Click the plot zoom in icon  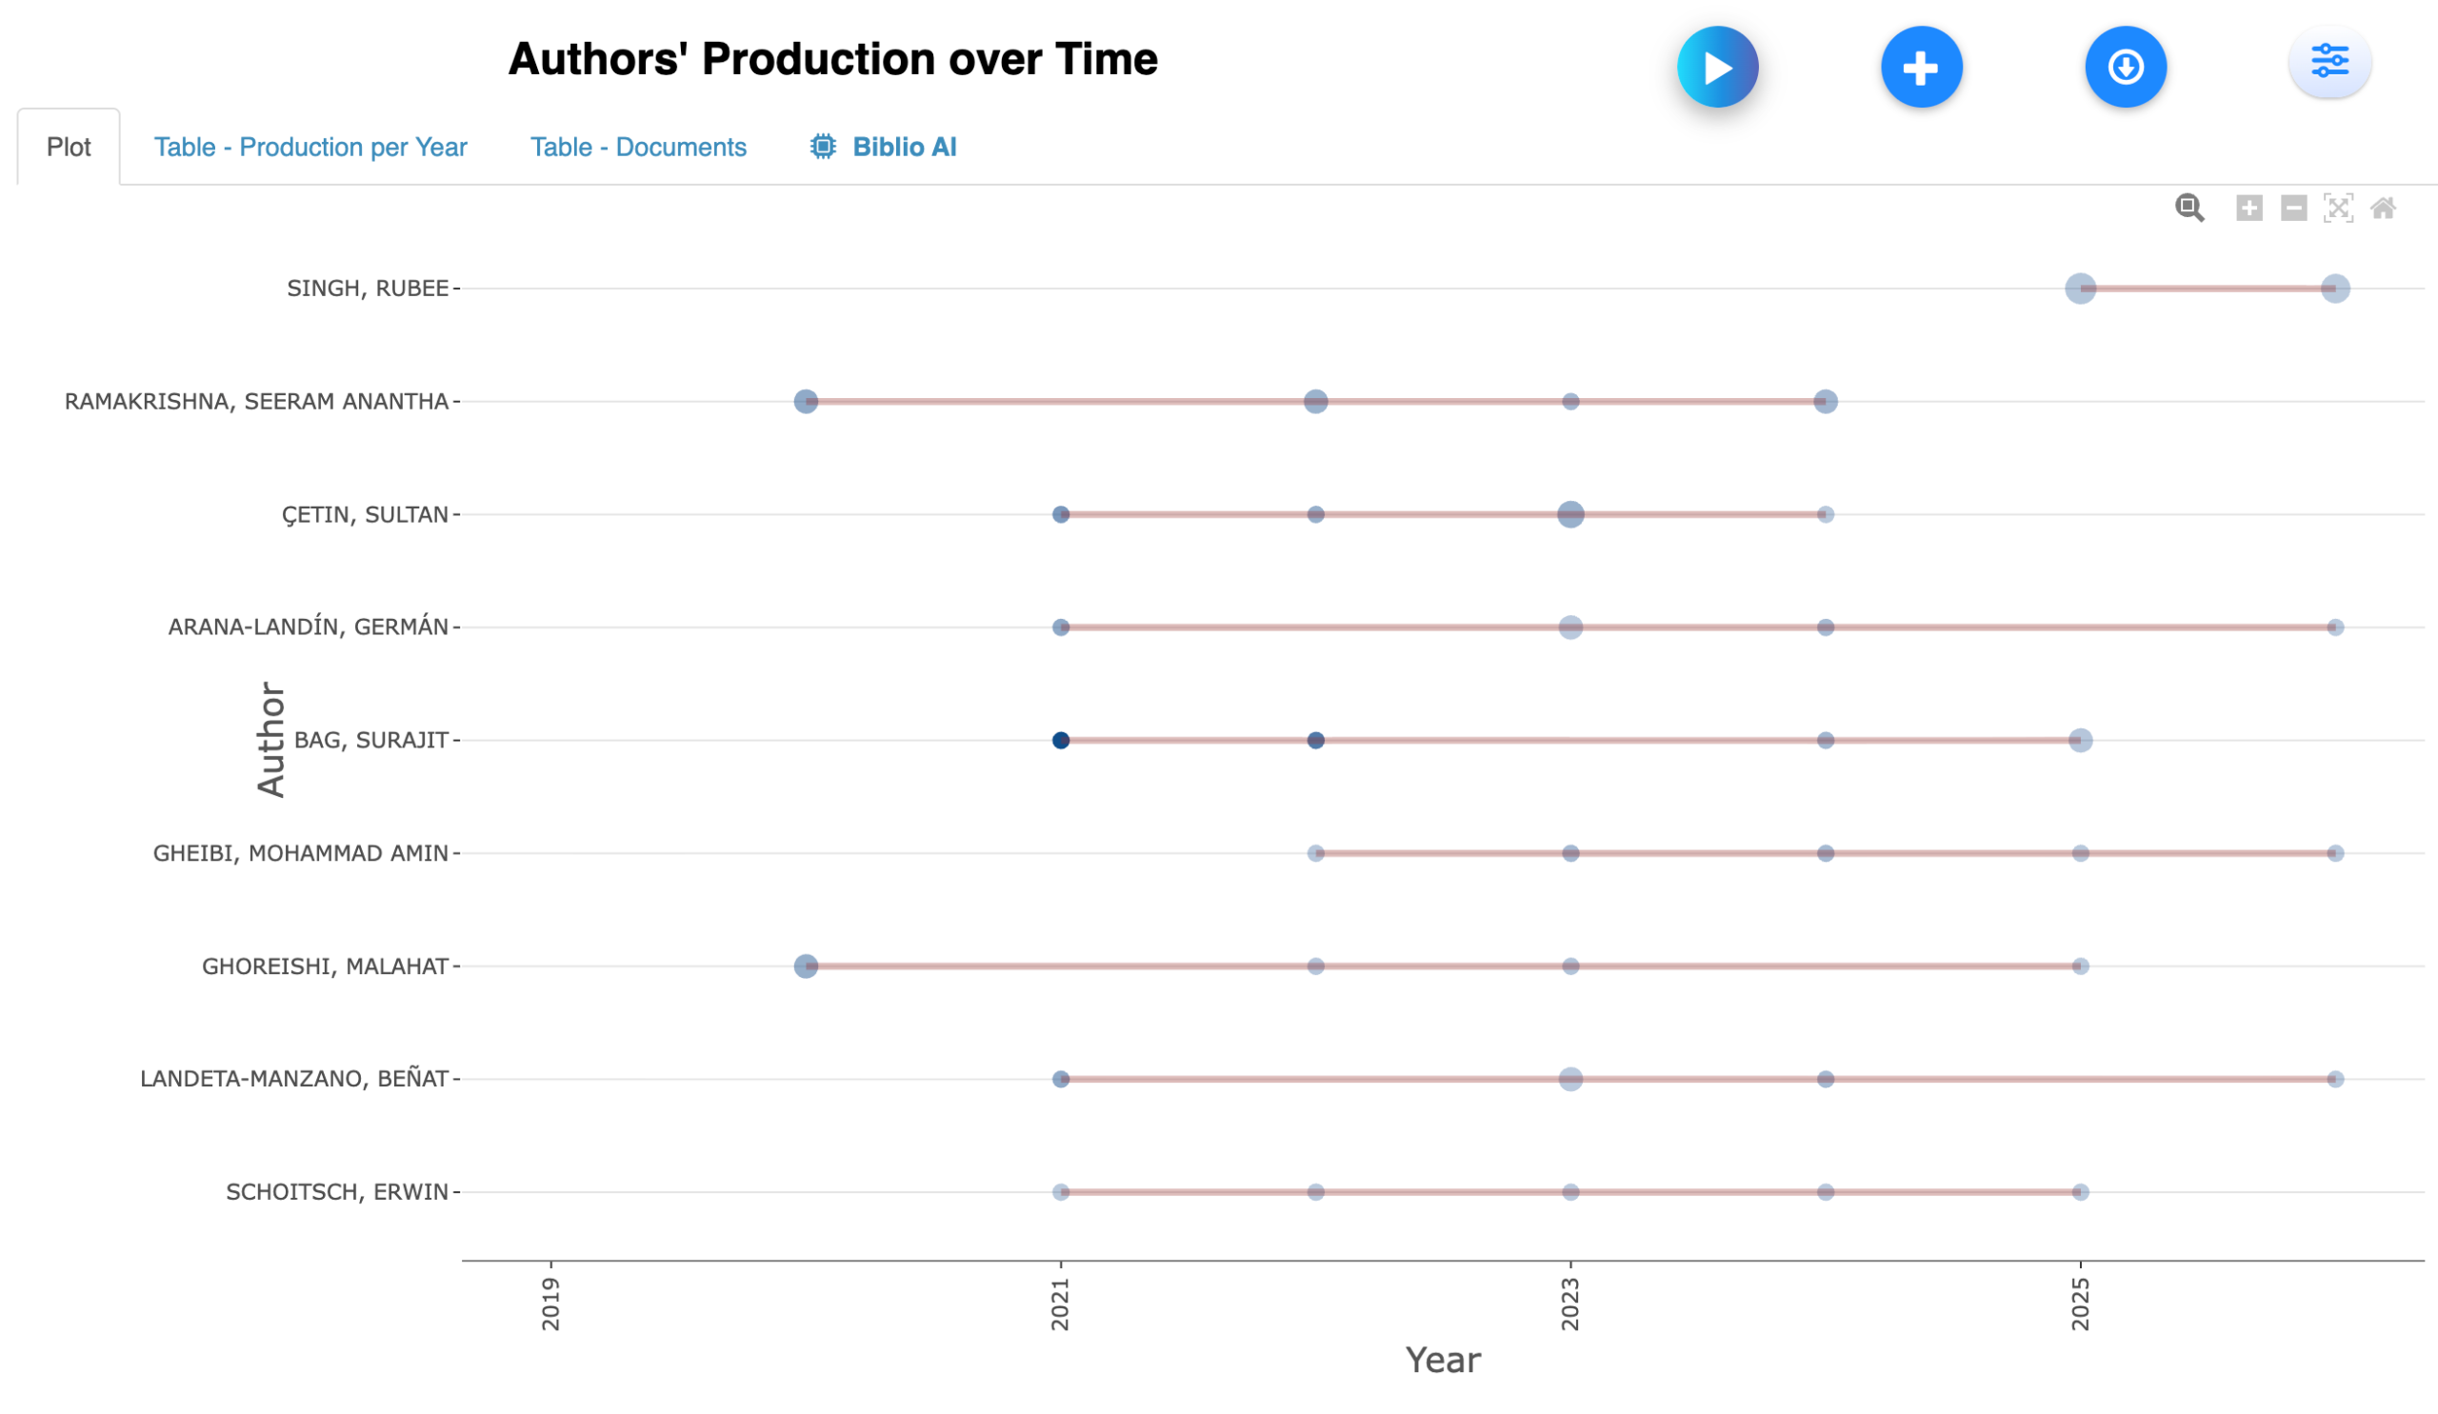click(x=2248, y=208)
